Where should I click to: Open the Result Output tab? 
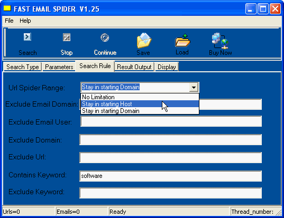pyautogui.click(x=134, y=67)
